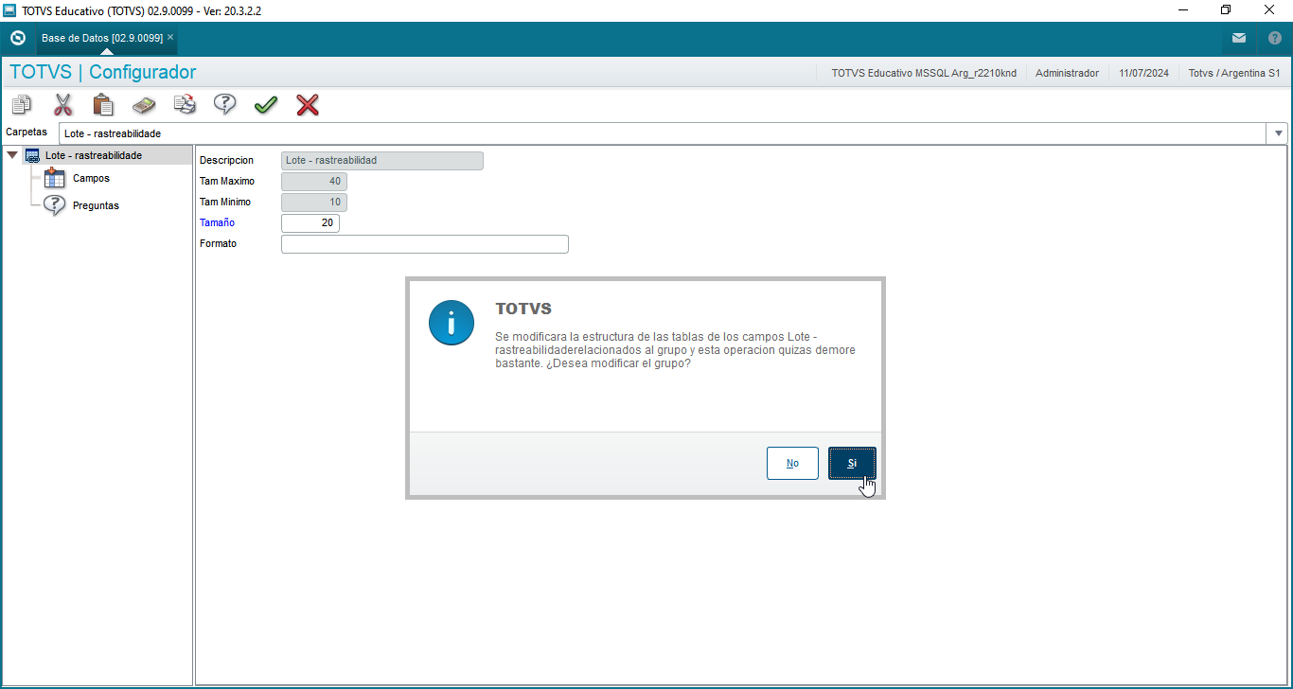1293x689 pixels.
Task: Click the TOTVS heading in dialog
Action: point(523,309)
